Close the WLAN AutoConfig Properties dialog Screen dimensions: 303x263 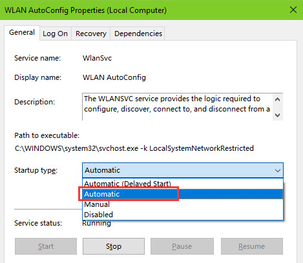pos(293,10)
